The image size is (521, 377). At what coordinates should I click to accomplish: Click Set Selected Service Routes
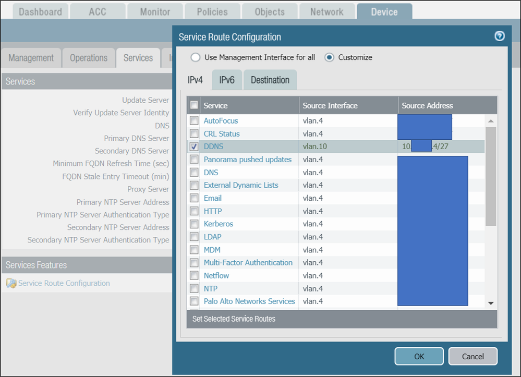point(234,319)
